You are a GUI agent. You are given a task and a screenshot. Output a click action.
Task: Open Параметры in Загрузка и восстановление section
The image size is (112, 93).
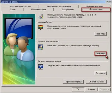pyautogui.click(x=100, y=73)
